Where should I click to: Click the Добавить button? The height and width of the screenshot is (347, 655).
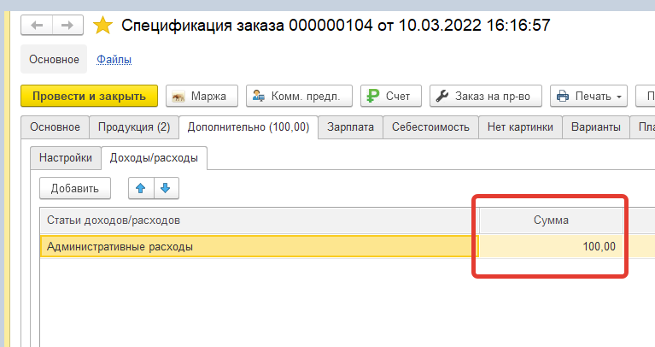pyautogui.click(x=75, y=189)
